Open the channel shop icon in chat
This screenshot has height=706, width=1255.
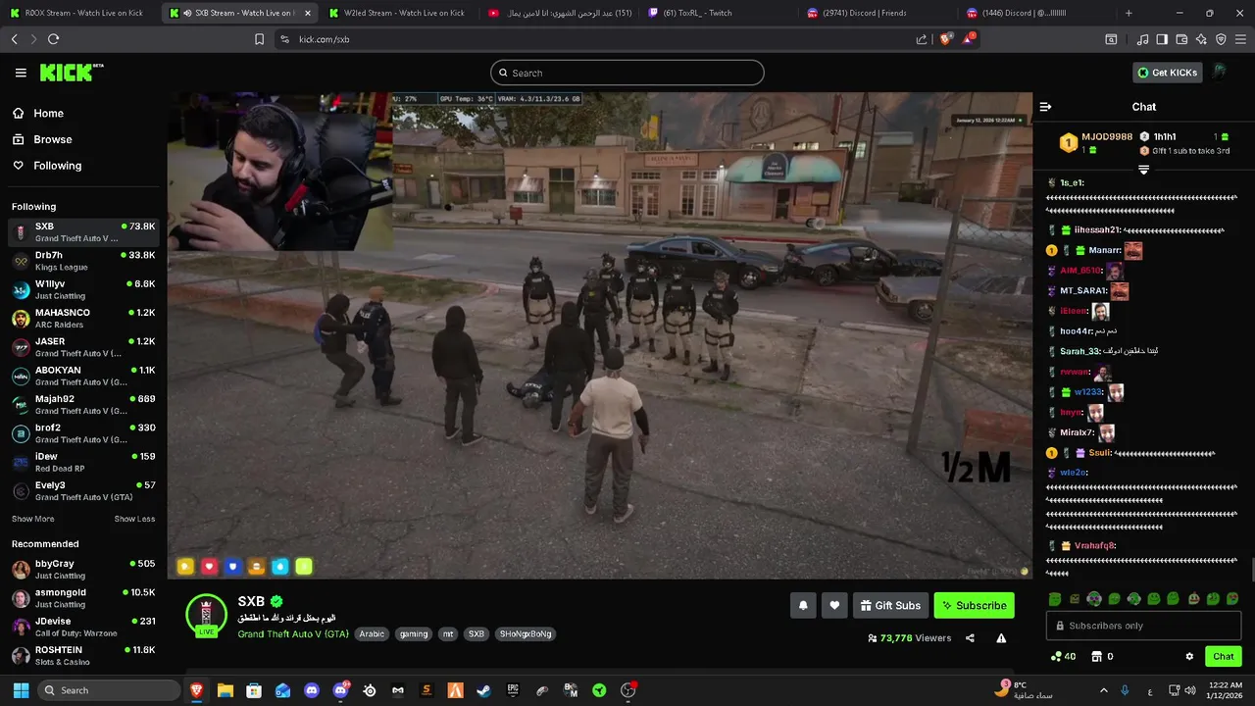1097,657
